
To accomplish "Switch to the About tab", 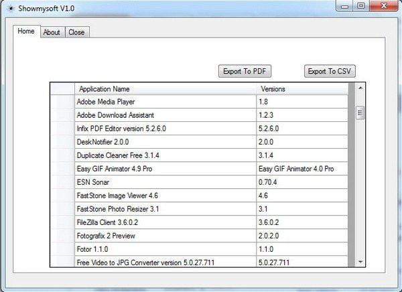I will [52, 32].
